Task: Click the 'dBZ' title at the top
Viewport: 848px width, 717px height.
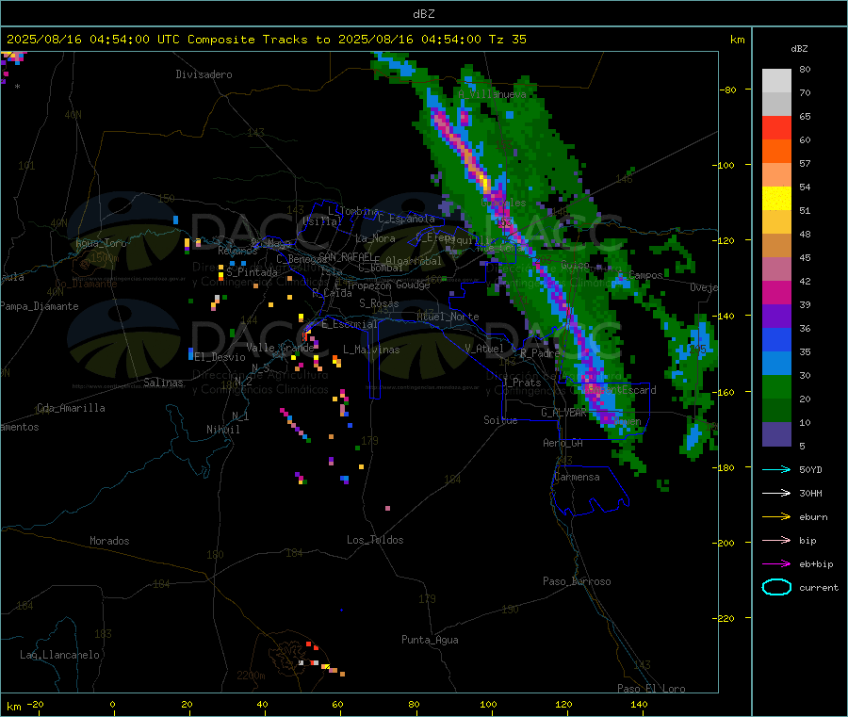Action: point(423,14)
